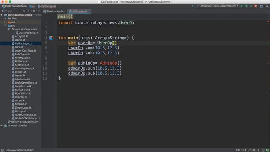Open the run configuration dropdown com.alrubaye.news.ClassInterfaceKt
This screenshot has width=270, height=152.
tap(218, 6)
